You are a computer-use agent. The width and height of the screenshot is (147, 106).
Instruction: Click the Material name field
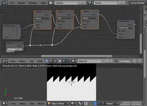tap(89, 61)
